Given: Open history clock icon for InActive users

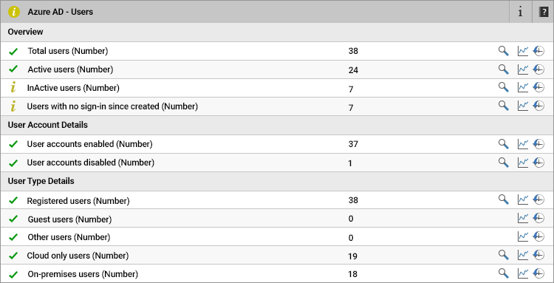Looking at the screenshot, I should pyautogui.click(x=538, y=87).
